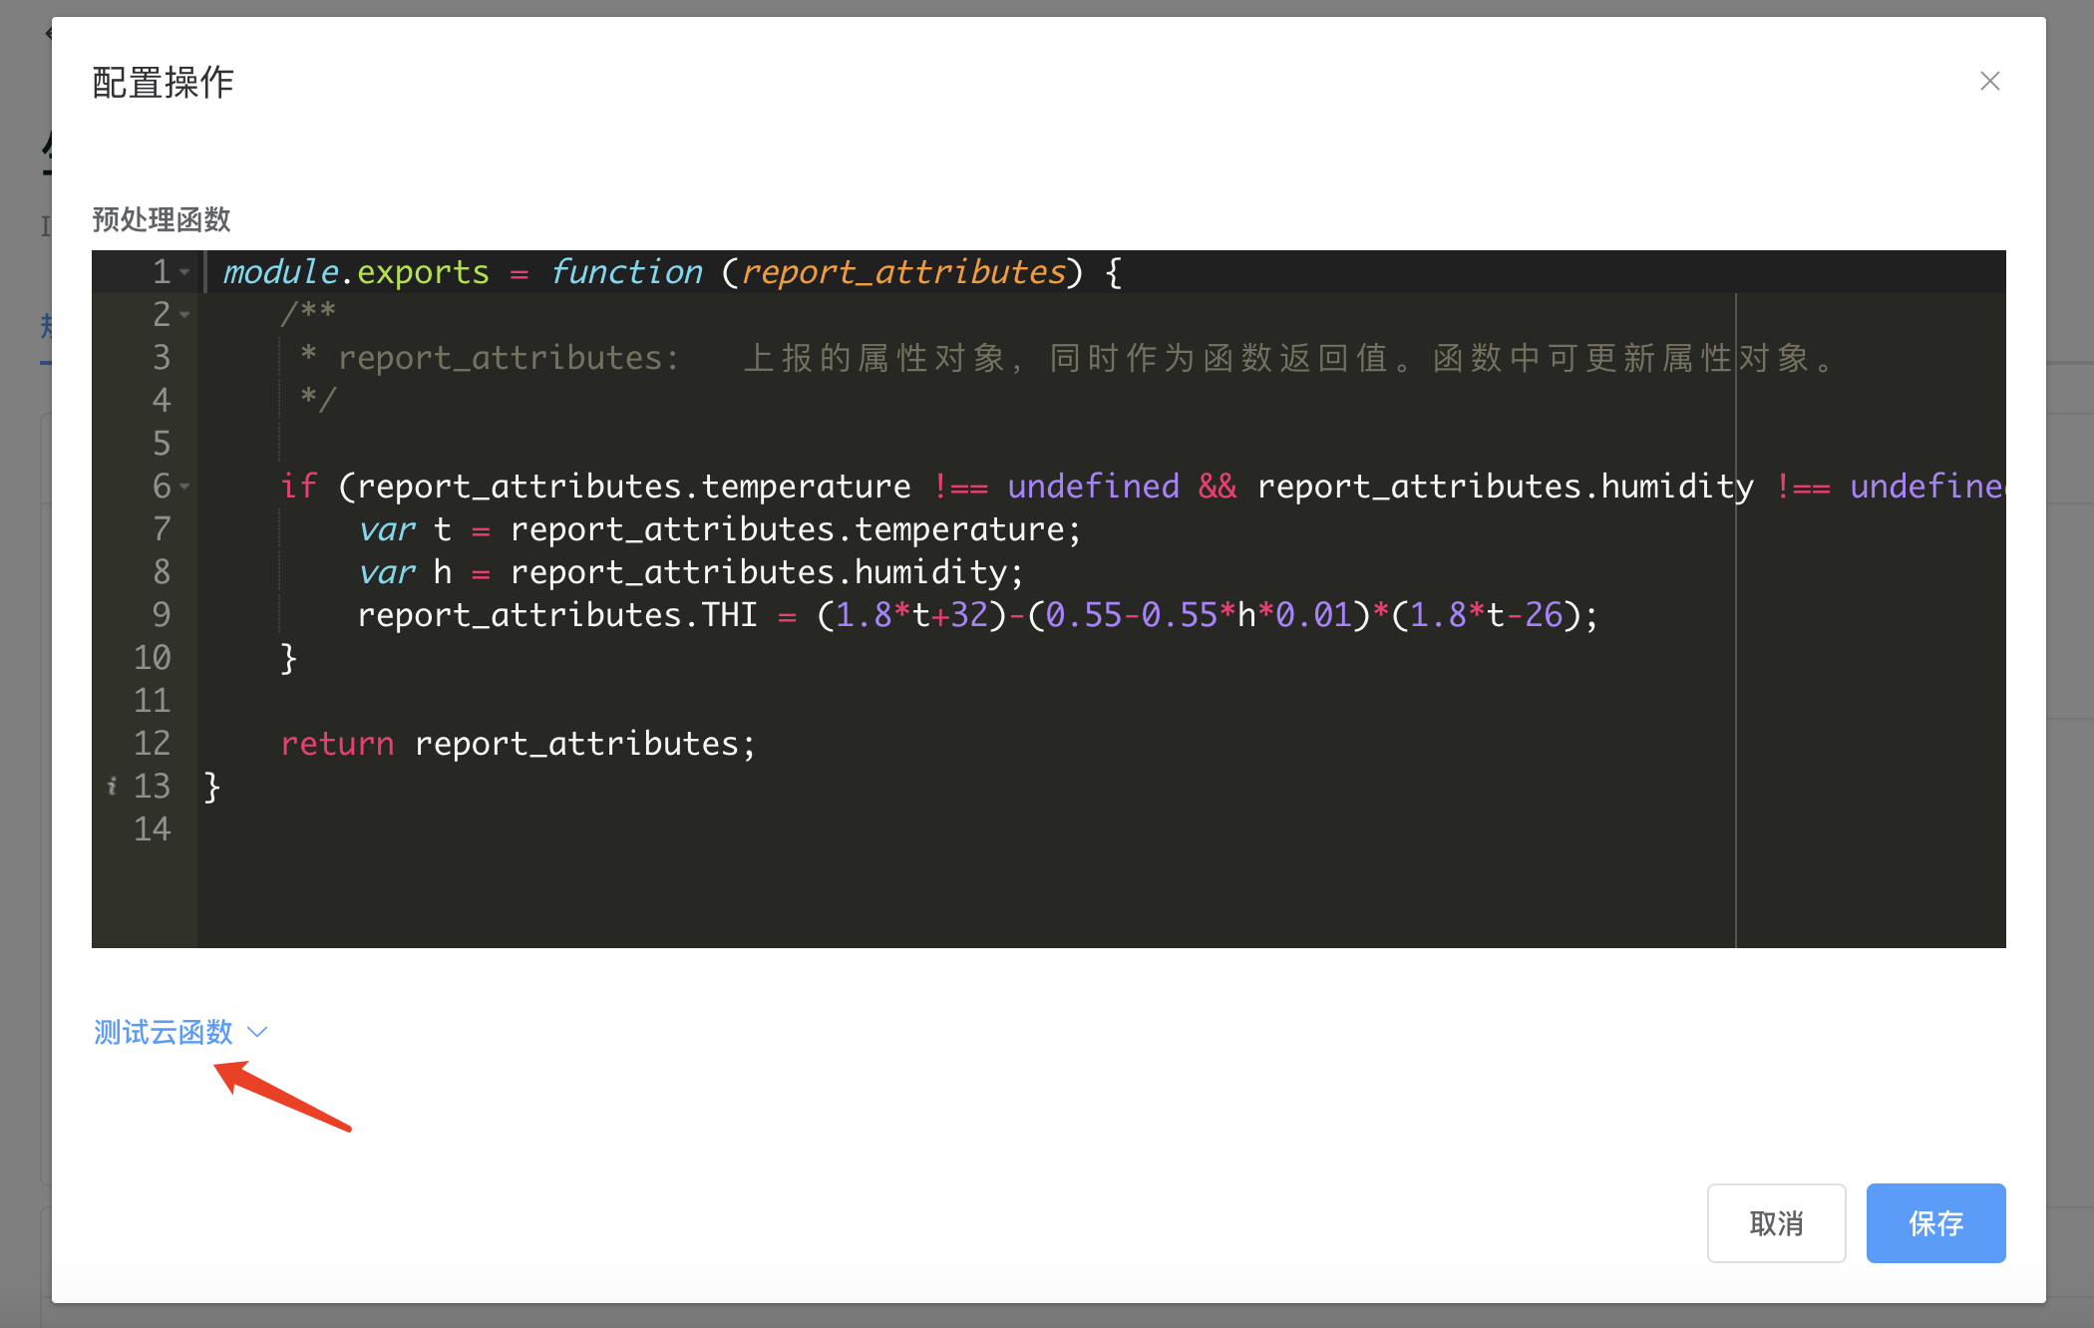
Task: Click '(1.8*t-26)' expression on line 9
Action: [1486, 615]
